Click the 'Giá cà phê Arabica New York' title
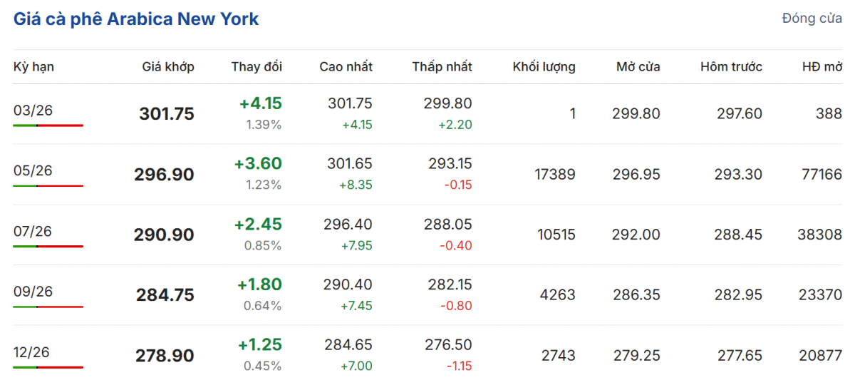The image size is (855, 385). point(136,19)
